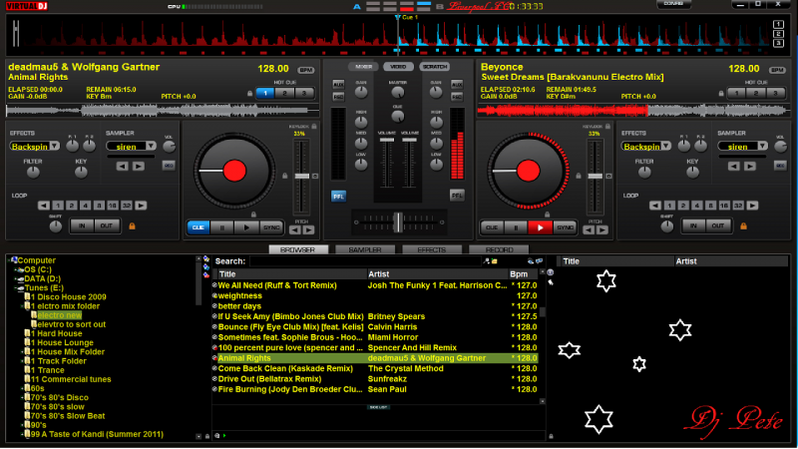
Task: Click left channel volume fader
Action: click(x=387, y=140)
